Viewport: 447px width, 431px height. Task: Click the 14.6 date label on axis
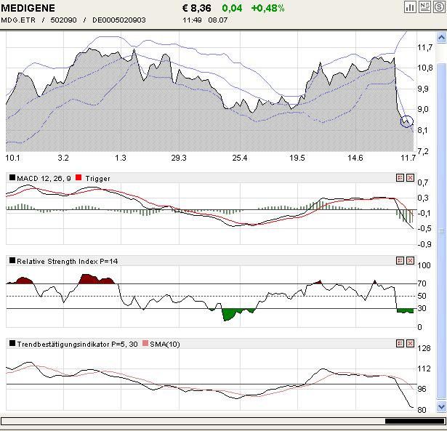click(x=355, y=158)
